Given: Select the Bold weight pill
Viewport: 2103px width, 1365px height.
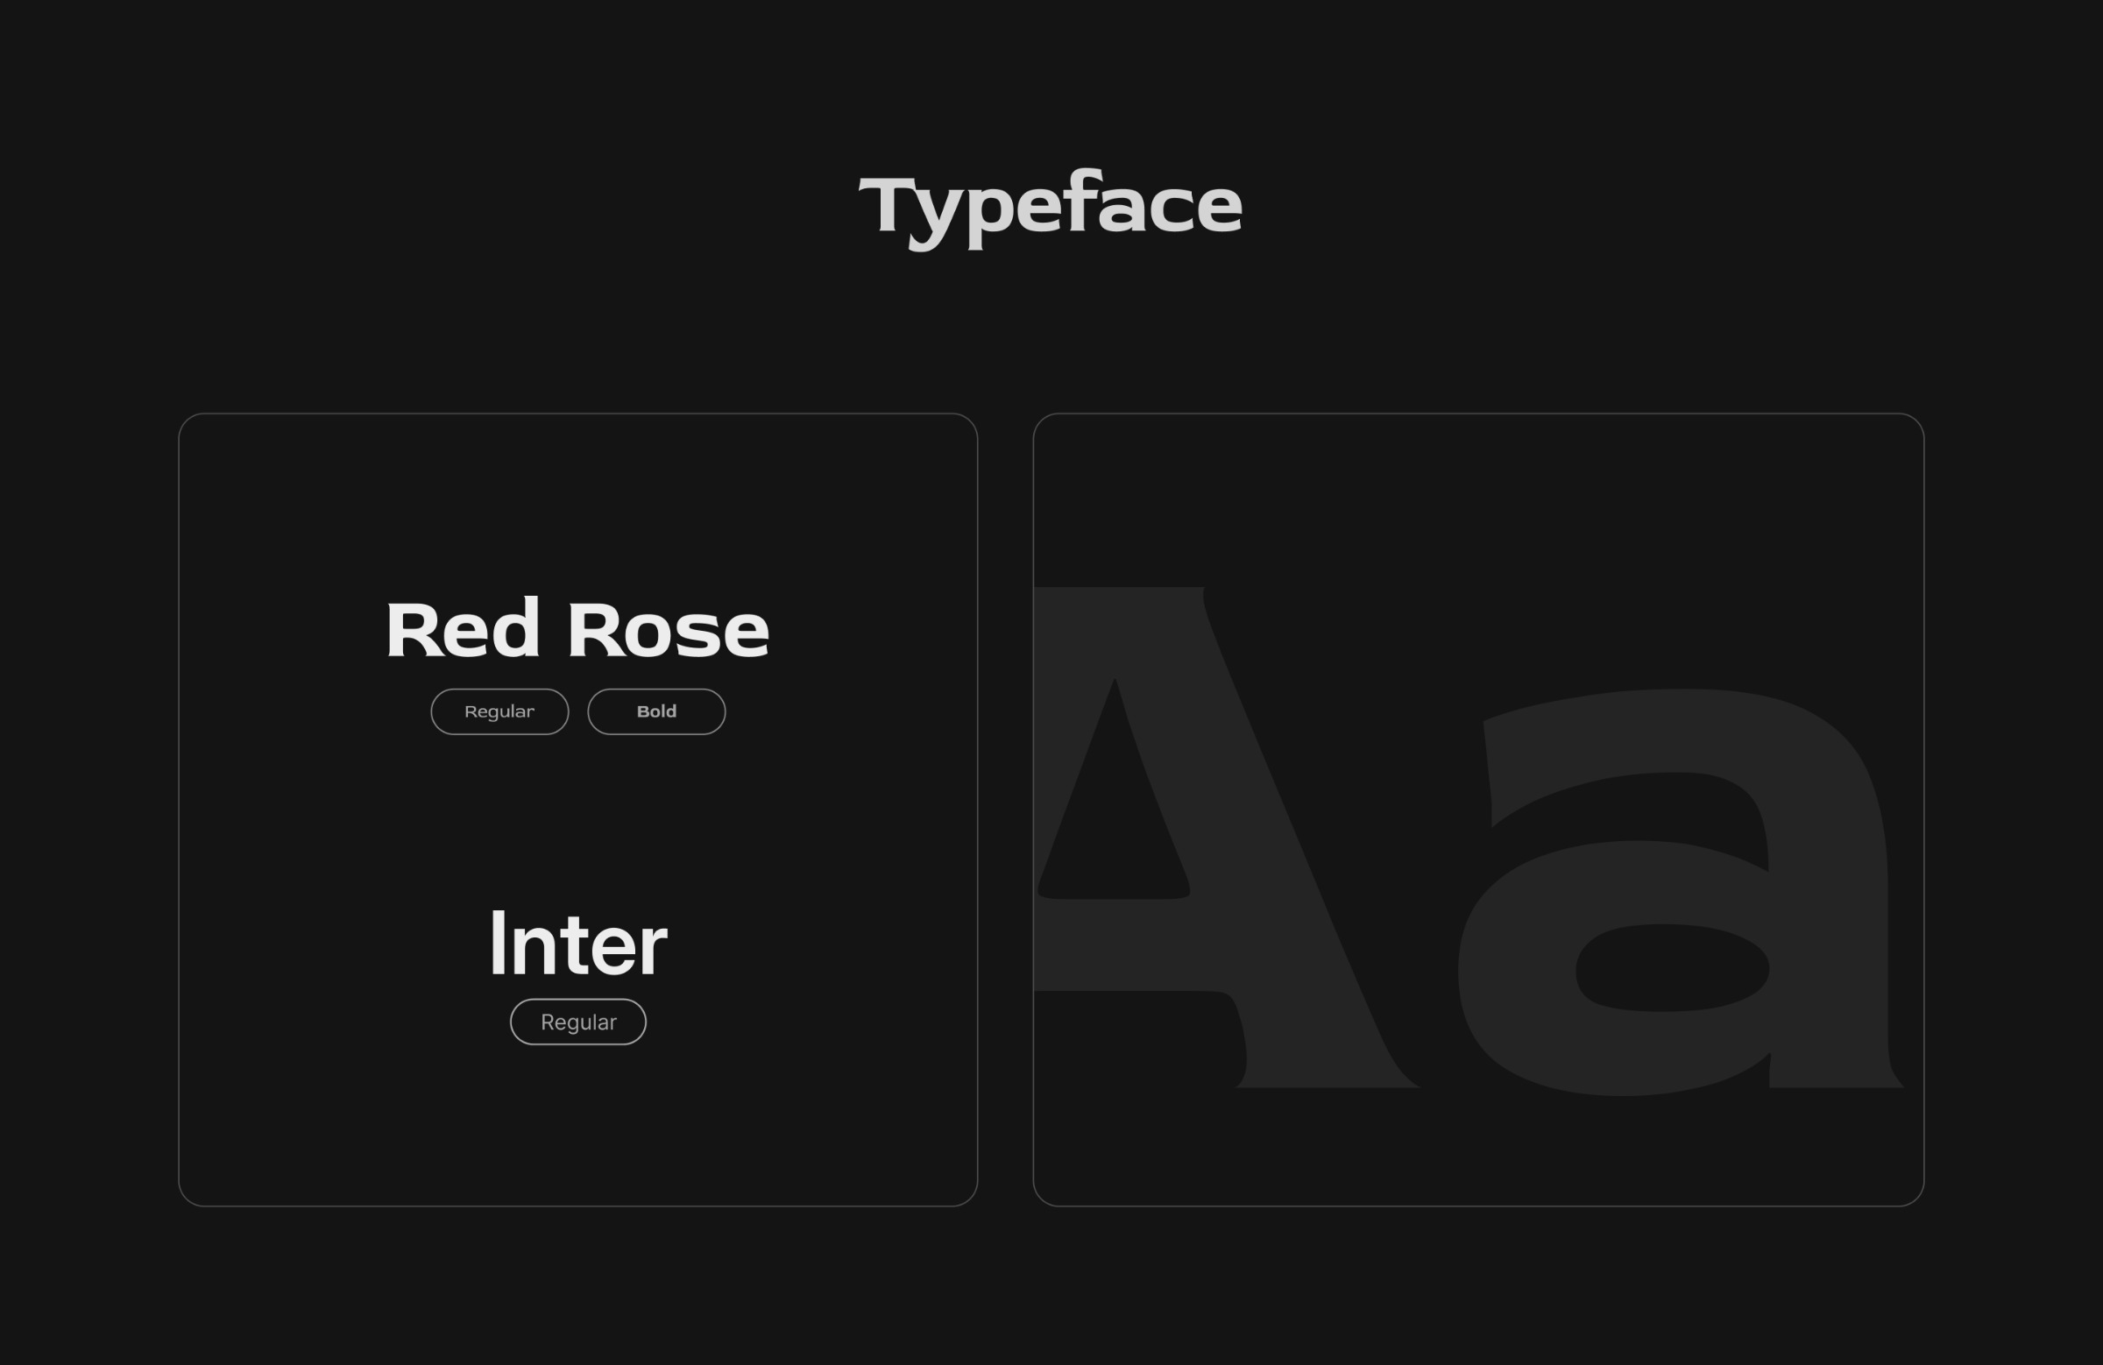Looking at the screenshot, I should pos(656,711).
